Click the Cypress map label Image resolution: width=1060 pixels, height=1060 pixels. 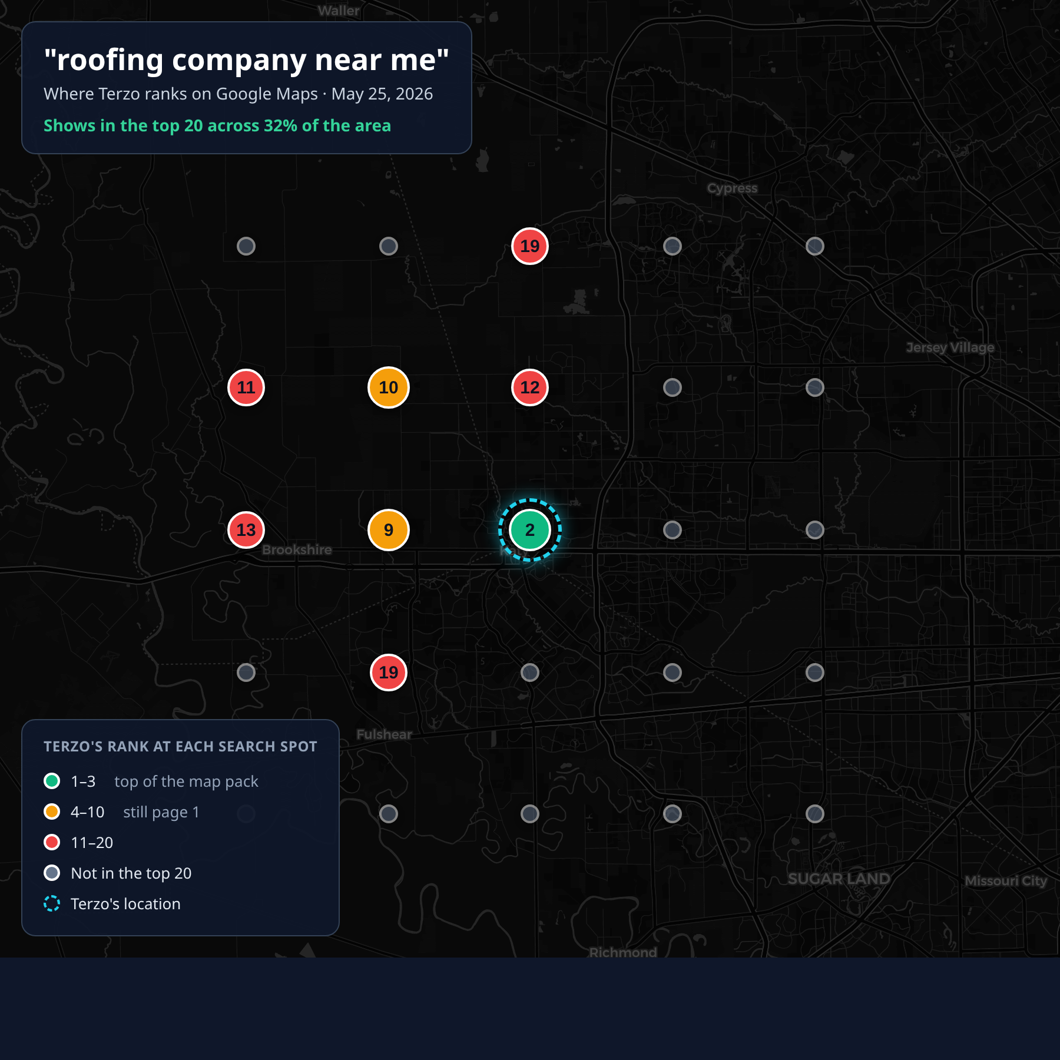[732, 188]
